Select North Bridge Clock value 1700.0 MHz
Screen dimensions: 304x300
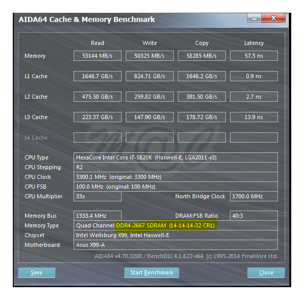pyautogui.click(x=254, y=196)
